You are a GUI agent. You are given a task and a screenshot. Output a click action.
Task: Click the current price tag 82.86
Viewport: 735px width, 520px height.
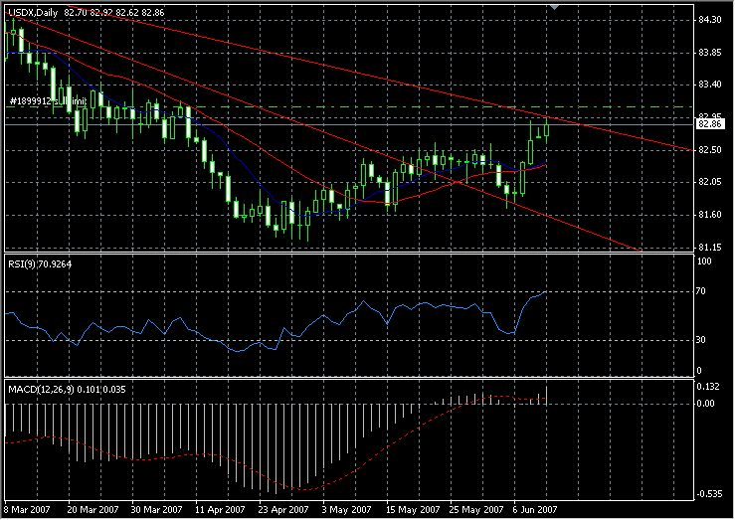(x=710, y=124)
